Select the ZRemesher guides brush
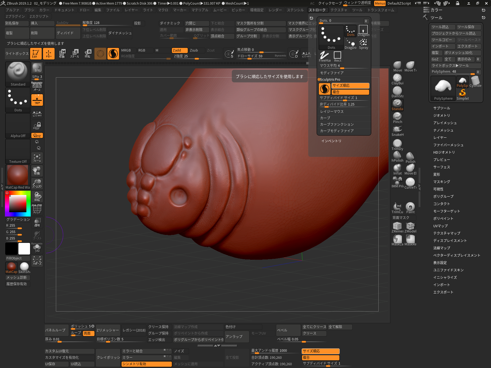Viewport: 491px width, 368px height. (397, 228)
